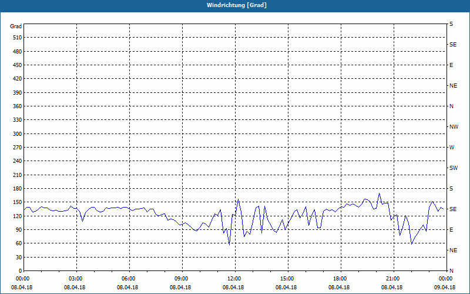Select the "09:00" time label
This screenshot has width=470, height=294.
point(180,279)
